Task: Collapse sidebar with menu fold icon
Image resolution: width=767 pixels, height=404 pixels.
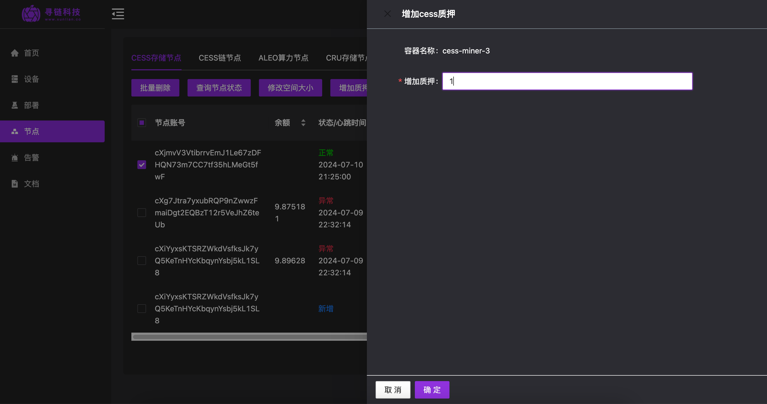Action: (x=118, y=14)
